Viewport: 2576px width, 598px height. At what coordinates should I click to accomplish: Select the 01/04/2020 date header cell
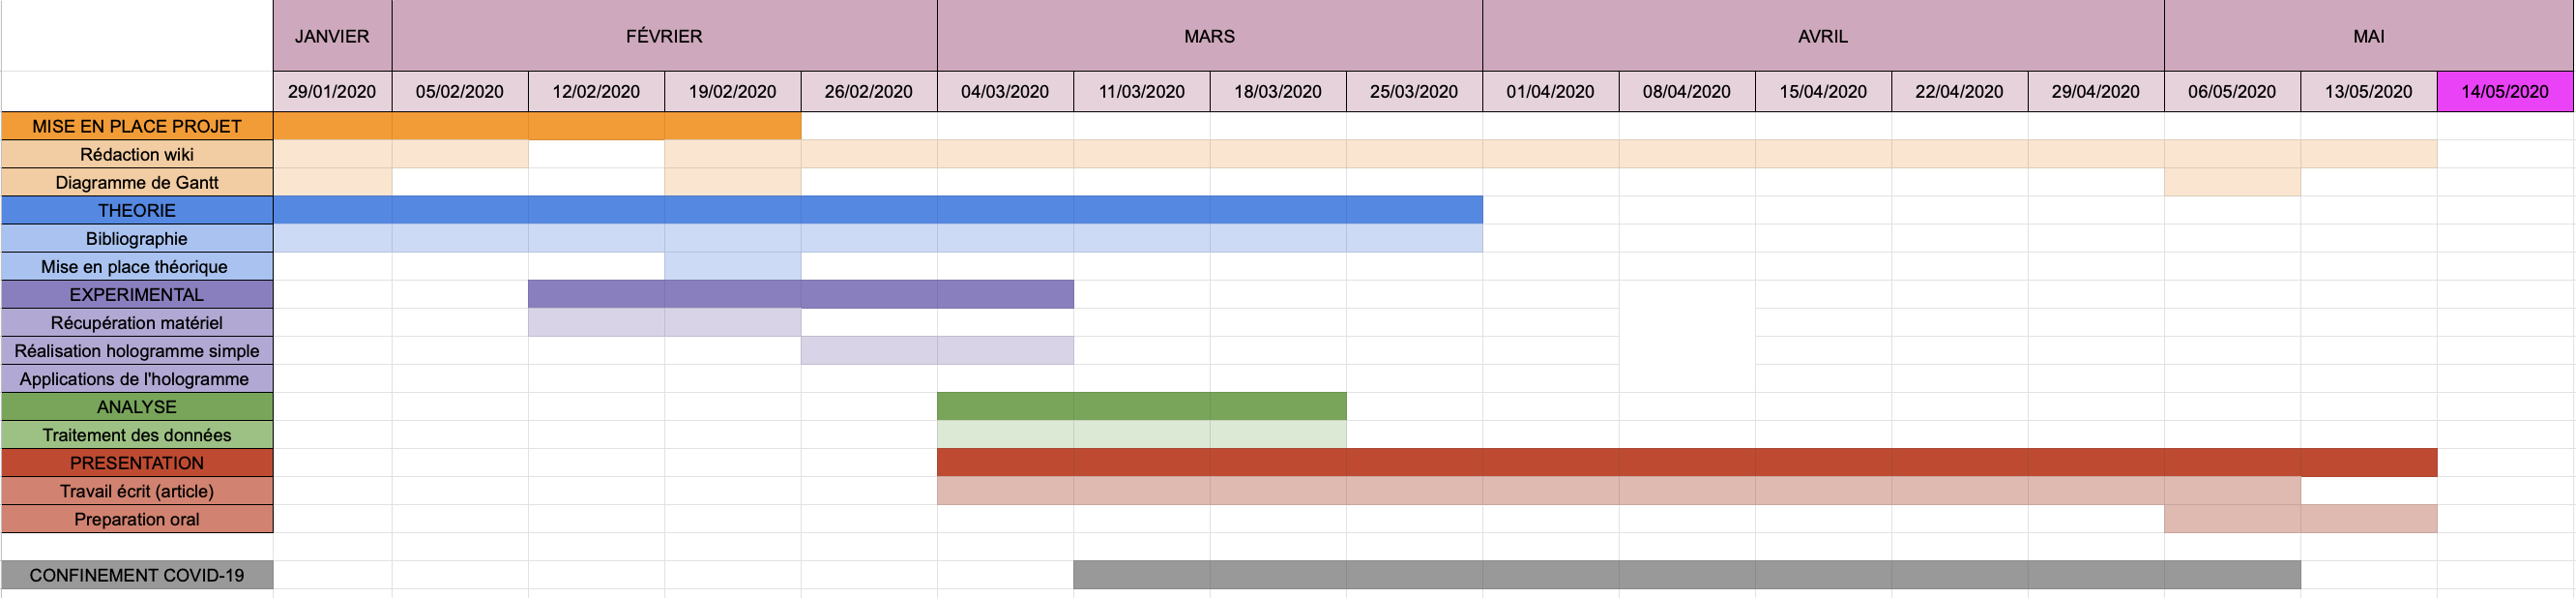[x=1550, y=92]
